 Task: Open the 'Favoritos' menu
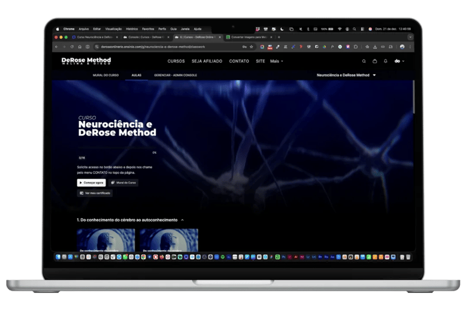148,29
